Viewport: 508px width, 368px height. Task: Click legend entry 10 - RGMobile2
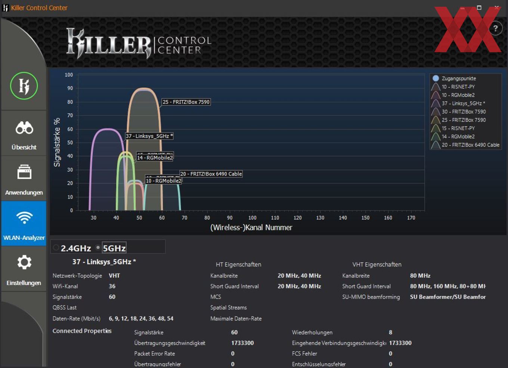click(x=458, y=95)
